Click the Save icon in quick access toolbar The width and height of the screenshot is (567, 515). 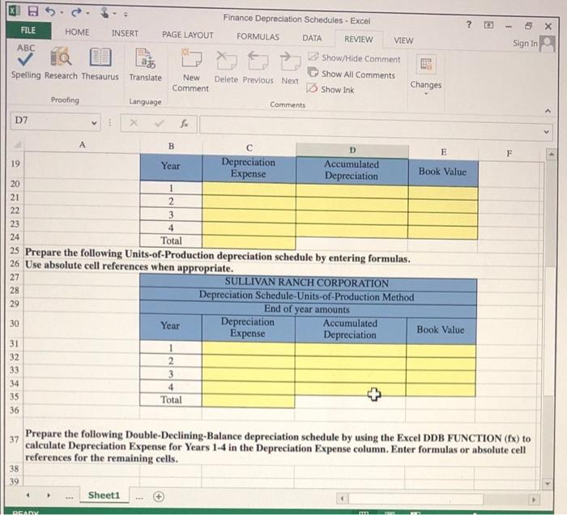(x=33, y=11)
